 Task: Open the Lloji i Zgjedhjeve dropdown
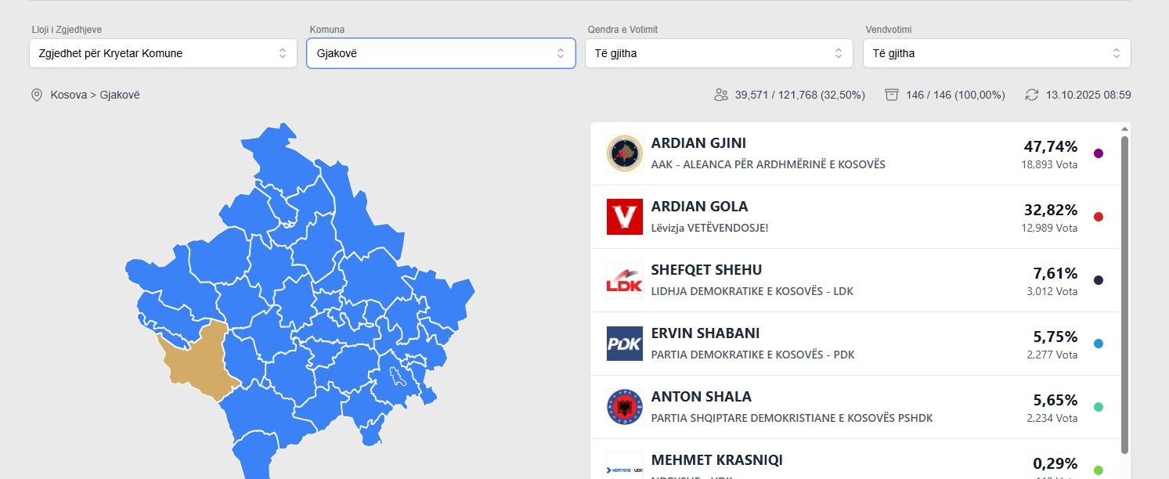[x=163, y=53]
